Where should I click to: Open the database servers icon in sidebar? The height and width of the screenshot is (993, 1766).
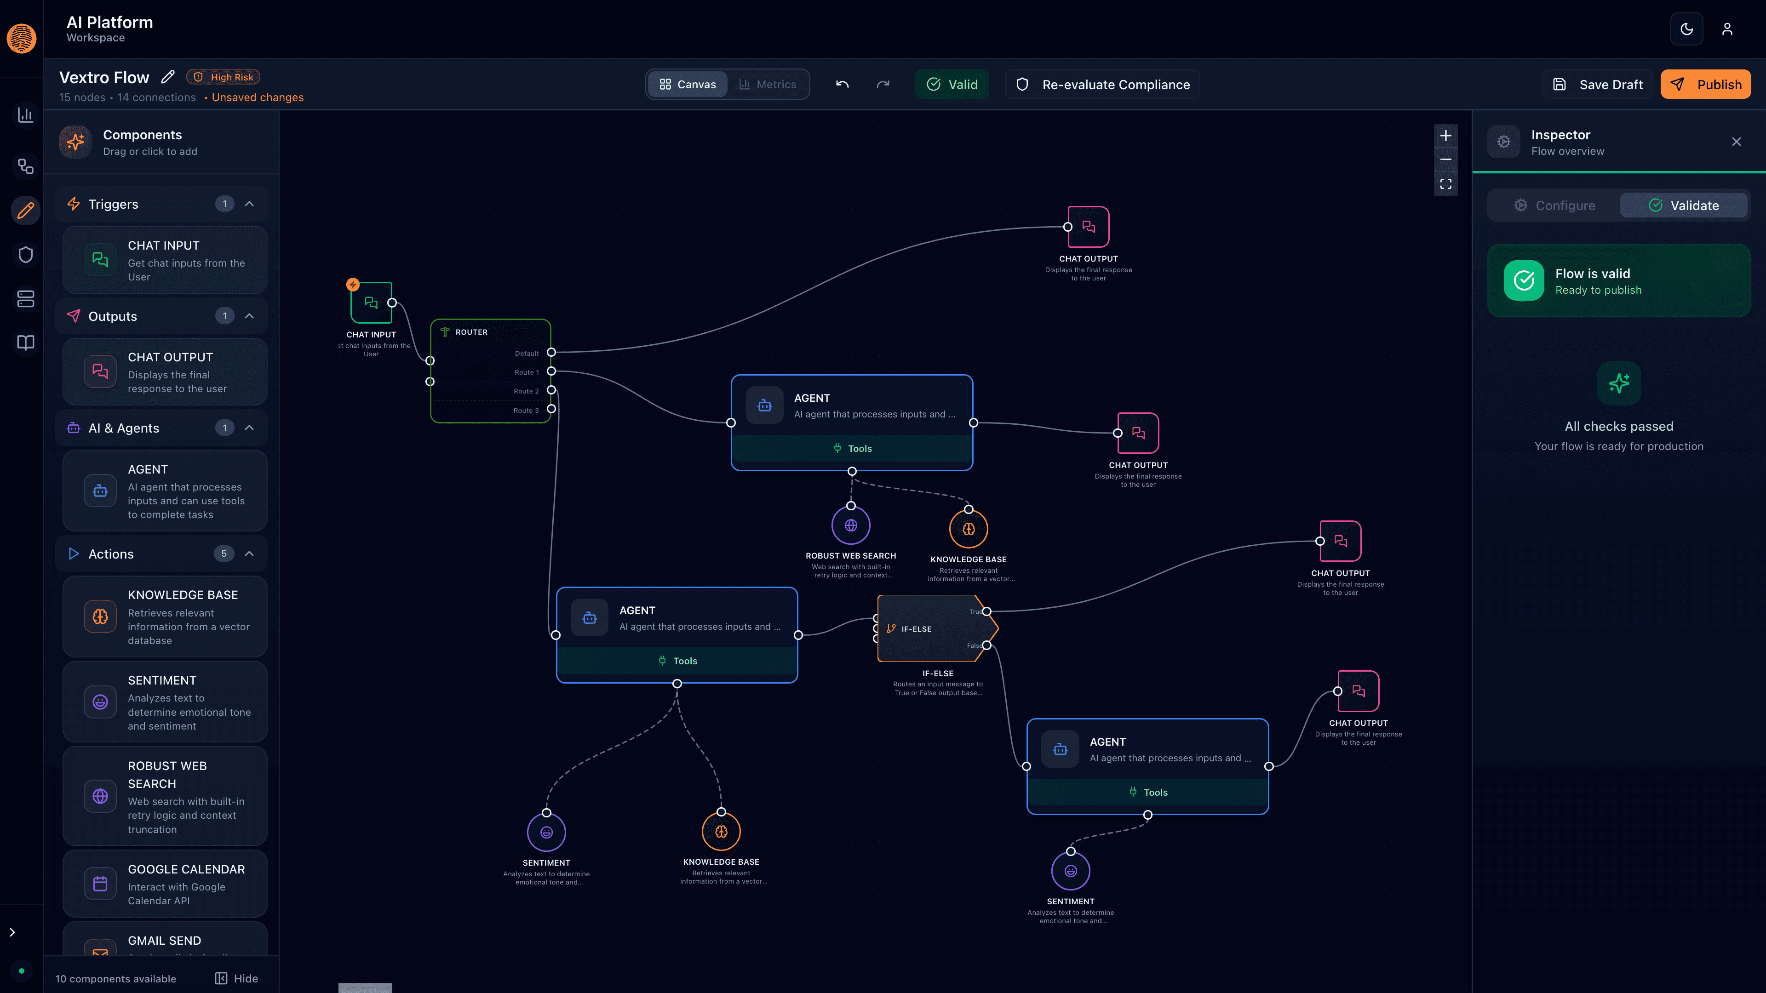coord(25,299)
